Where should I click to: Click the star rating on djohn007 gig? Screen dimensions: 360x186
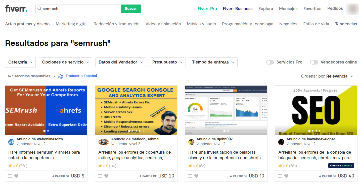pyautogui.click(x=197, y=166)
